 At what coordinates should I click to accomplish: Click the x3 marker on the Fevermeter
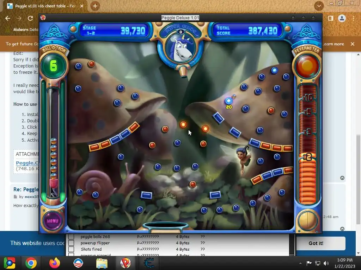point(307,132)
